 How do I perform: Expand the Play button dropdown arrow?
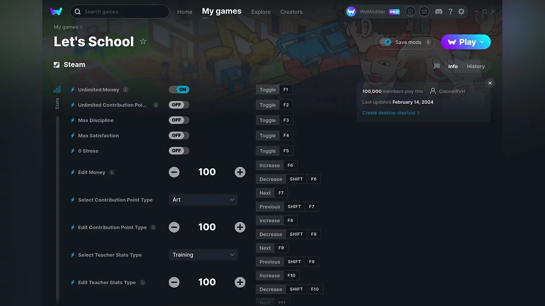(482, 42)
